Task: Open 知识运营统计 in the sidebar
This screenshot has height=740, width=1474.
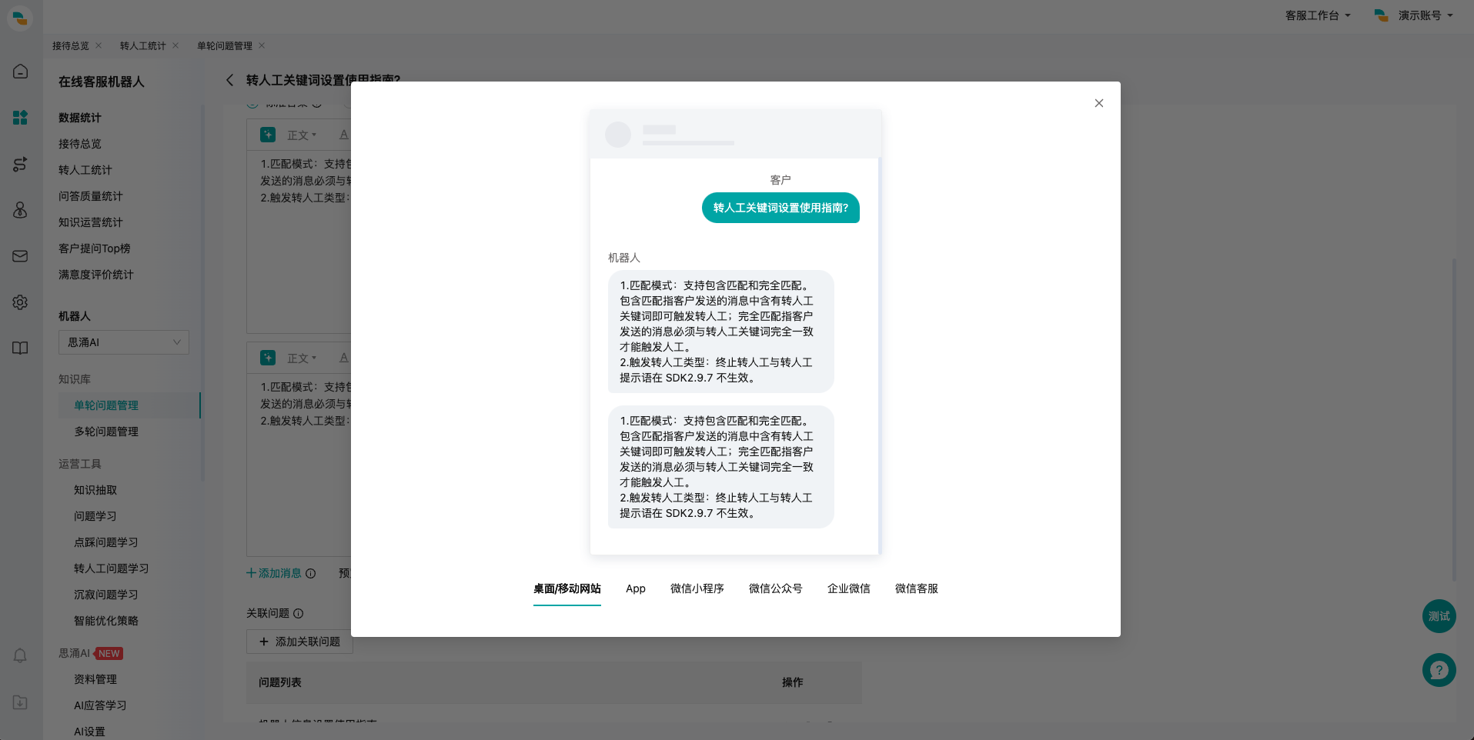Action: click(x=91, y=222)
